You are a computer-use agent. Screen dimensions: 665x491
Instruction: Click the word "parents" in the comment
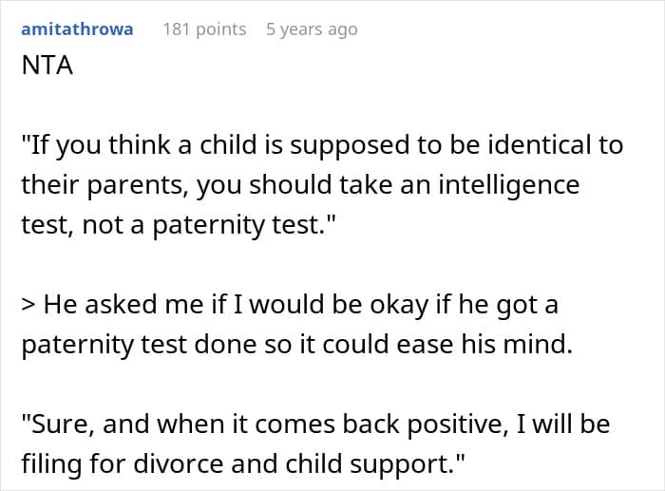pyautogui.click(x=142, y=185)
